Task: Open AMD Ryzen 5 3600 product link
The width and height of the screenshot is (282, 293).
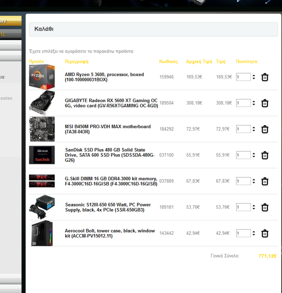Action: point(104,77)
